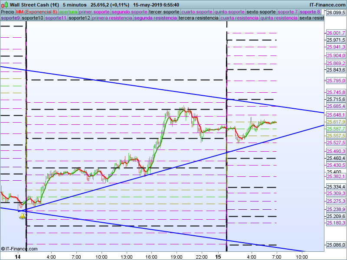The width and height of the screenshot is (347, 260).
Task: Click price axis label 25.904,0
Action: (x=336, y=55)
